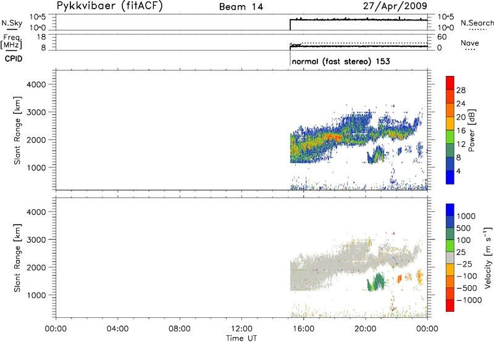Pick the yellow-orange 16–20 dB Power segment
The width and height of the screenshot is (494, 342).
tap(450, 123)
